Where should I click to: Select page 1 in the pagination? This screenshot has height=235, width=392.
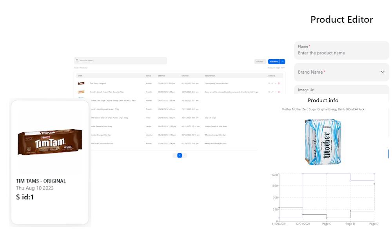tap(180, 155)
